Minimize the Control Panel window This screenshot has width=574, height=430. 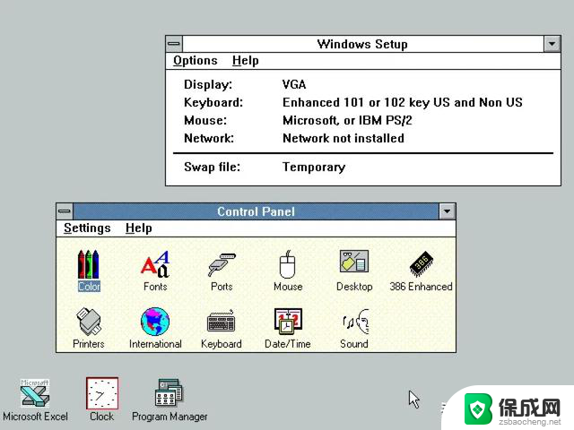(448, 211)
